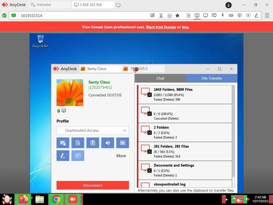The image size is (273, 205).
Task: Click the sunflower profile picture
Action: [x=70, y=93]
